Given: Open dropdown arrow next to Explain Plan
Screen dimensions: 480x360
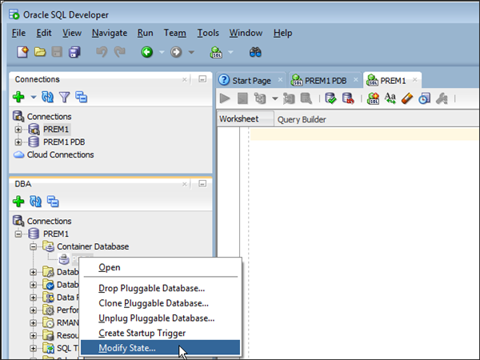Looking at the screenshot, I should 275,99.
